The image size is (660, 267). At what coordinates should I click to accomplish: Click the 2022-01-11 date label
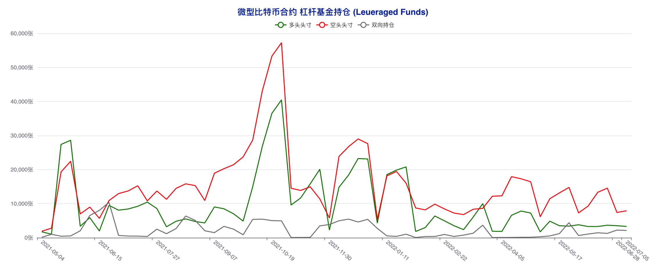click(397, 251)
